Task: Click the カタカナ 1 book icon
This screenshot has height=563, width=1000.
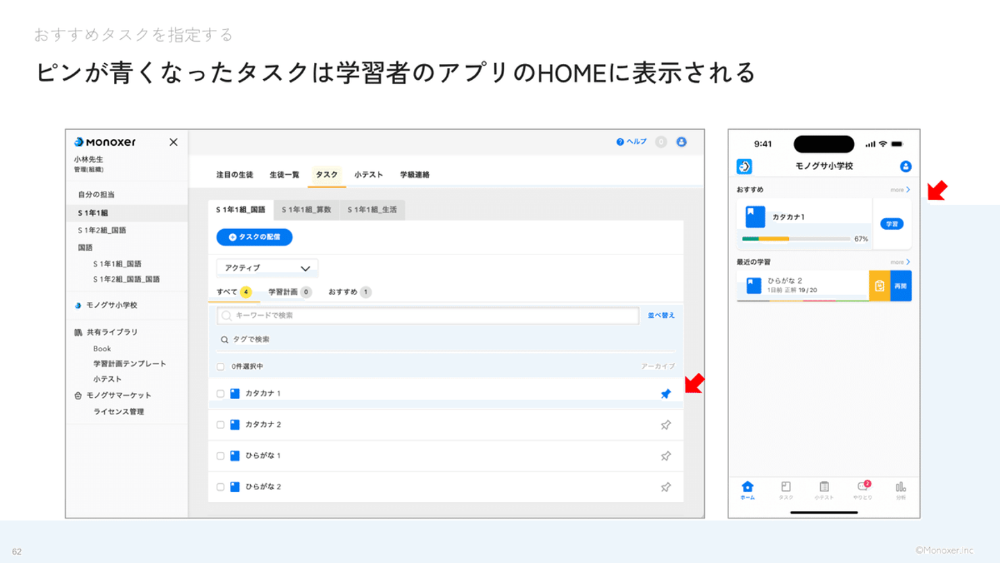Action: (235, 394)
